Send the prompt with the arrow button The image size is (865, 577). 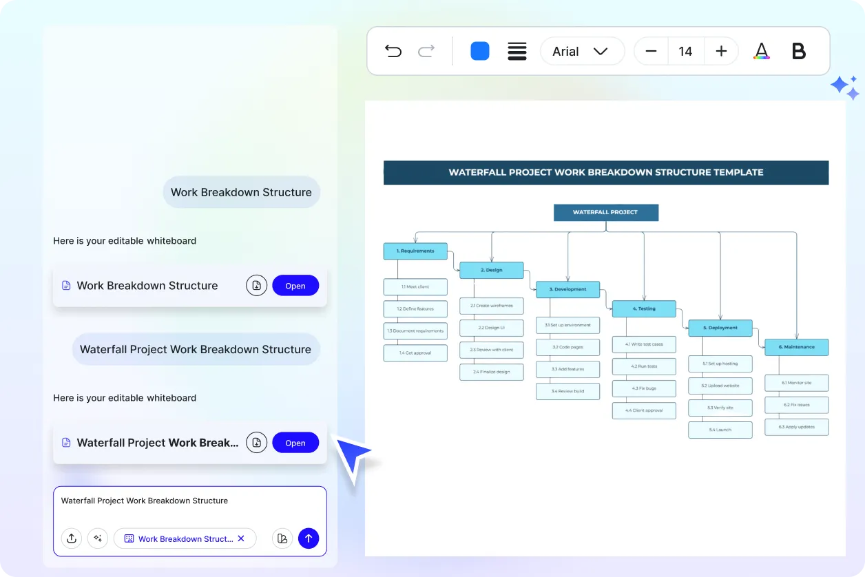pos(309,538)
